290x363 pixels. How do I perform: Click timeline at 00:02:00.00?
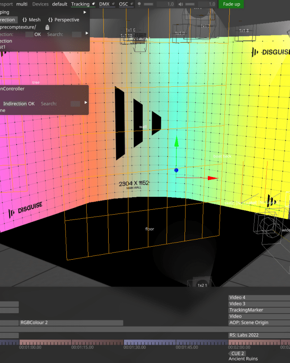[239, 347]
